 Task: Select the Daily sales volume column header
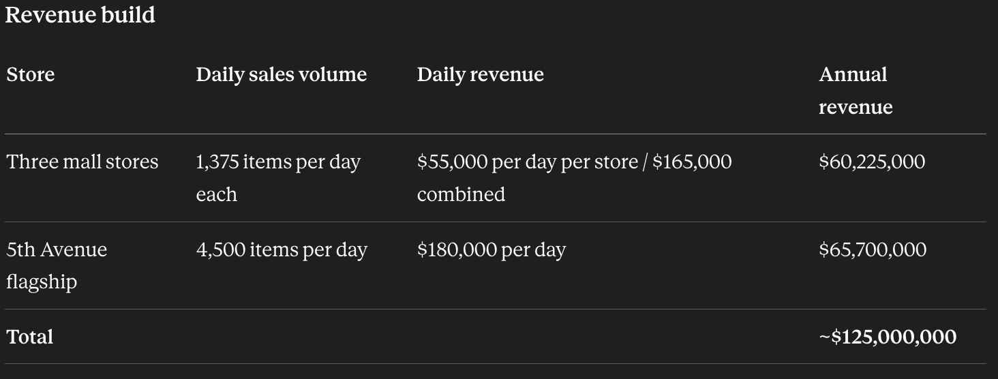point(282,74)
